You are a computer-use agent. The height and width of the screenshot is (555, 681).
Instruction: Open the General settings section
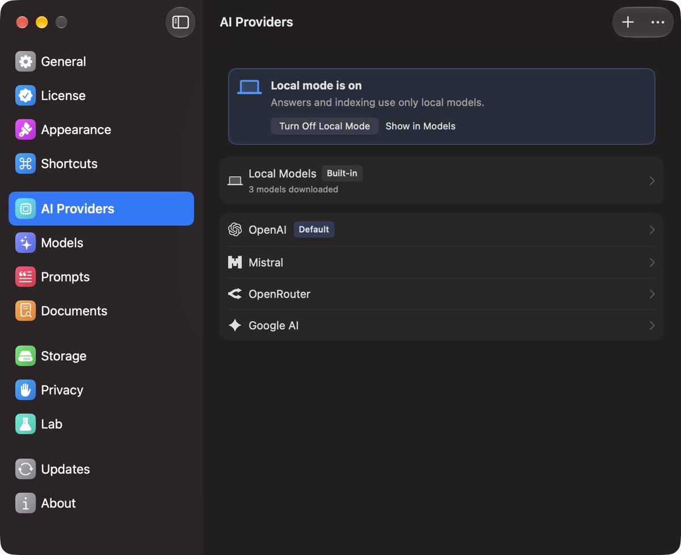(101, 62)
